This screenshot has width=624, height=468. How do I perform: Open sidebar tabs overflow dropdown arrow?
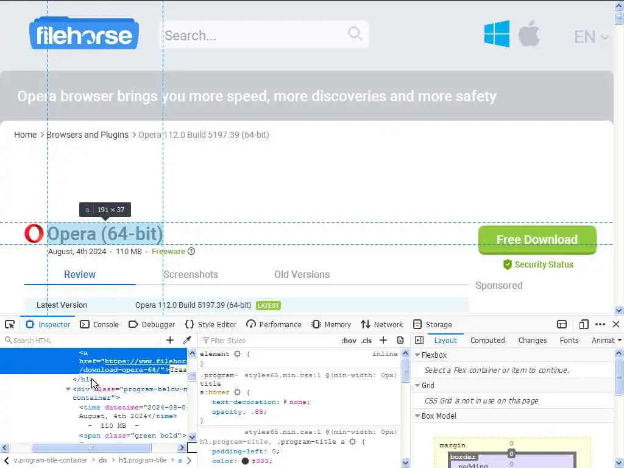point(619,340)
